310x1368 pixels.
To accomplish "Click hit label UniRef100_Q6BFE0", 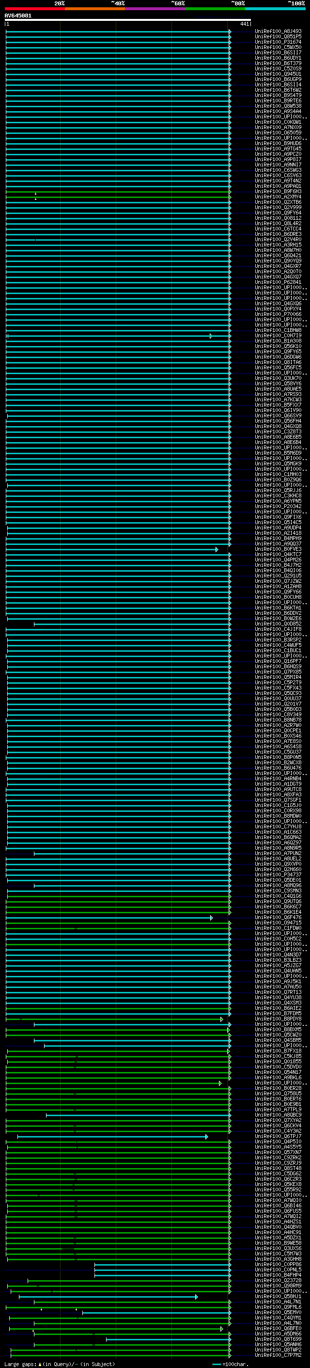I will coord(278,1328).
